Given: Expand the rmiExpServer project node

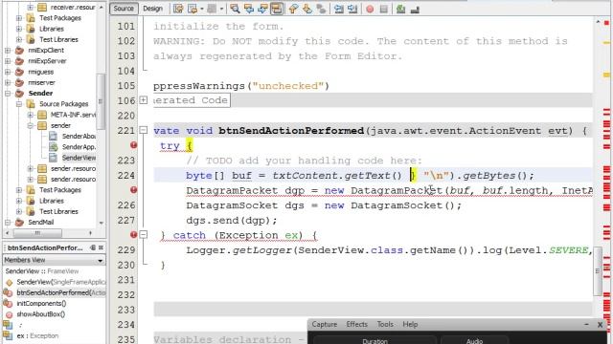Looking at the screenshot, I should point(8,61).
